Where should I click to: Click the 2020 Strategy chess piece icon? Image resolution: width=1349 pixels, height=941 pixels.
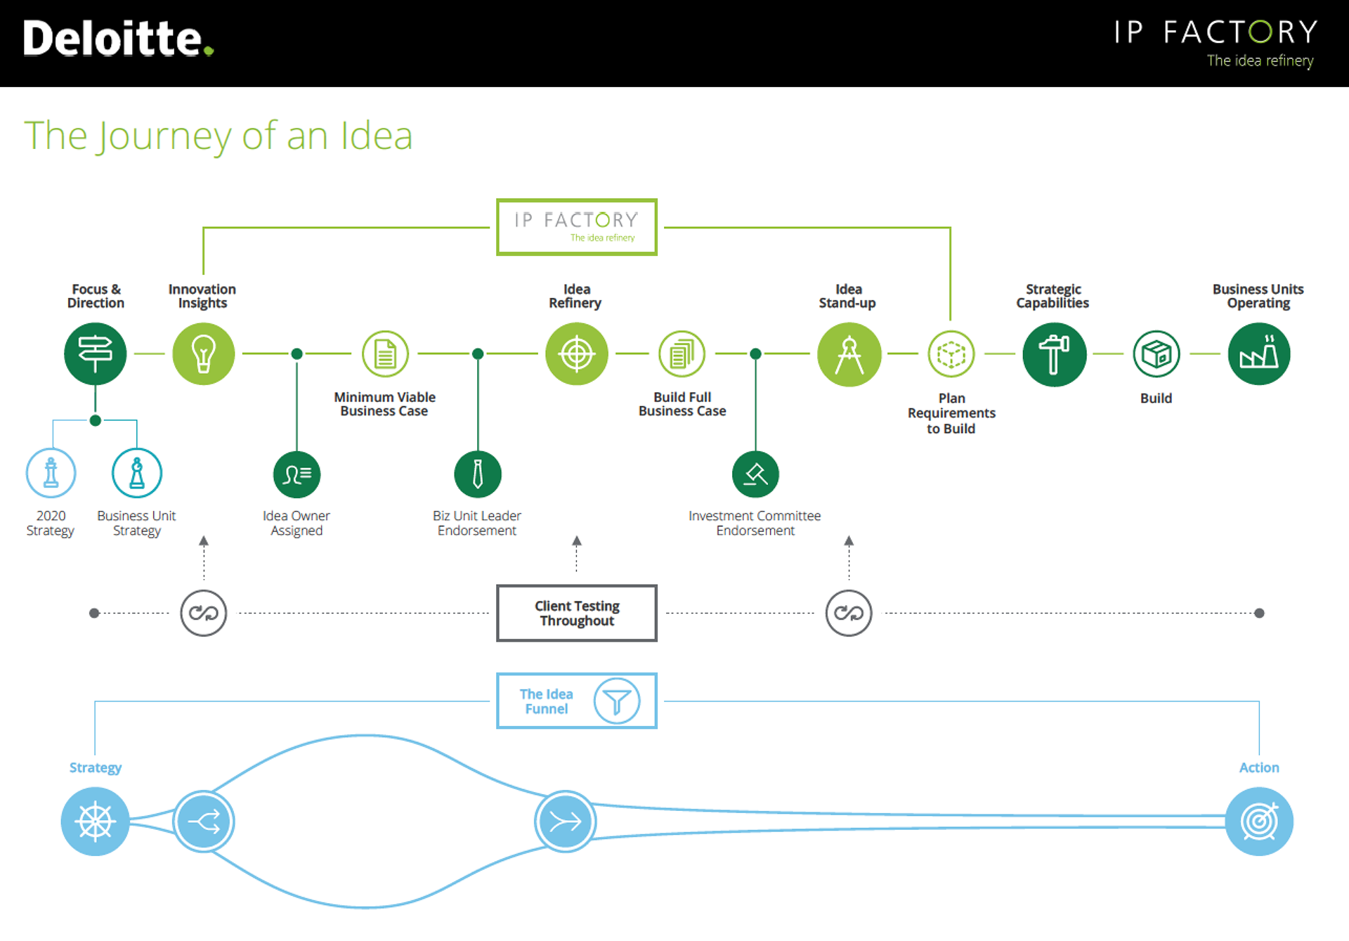pos(51,473)
